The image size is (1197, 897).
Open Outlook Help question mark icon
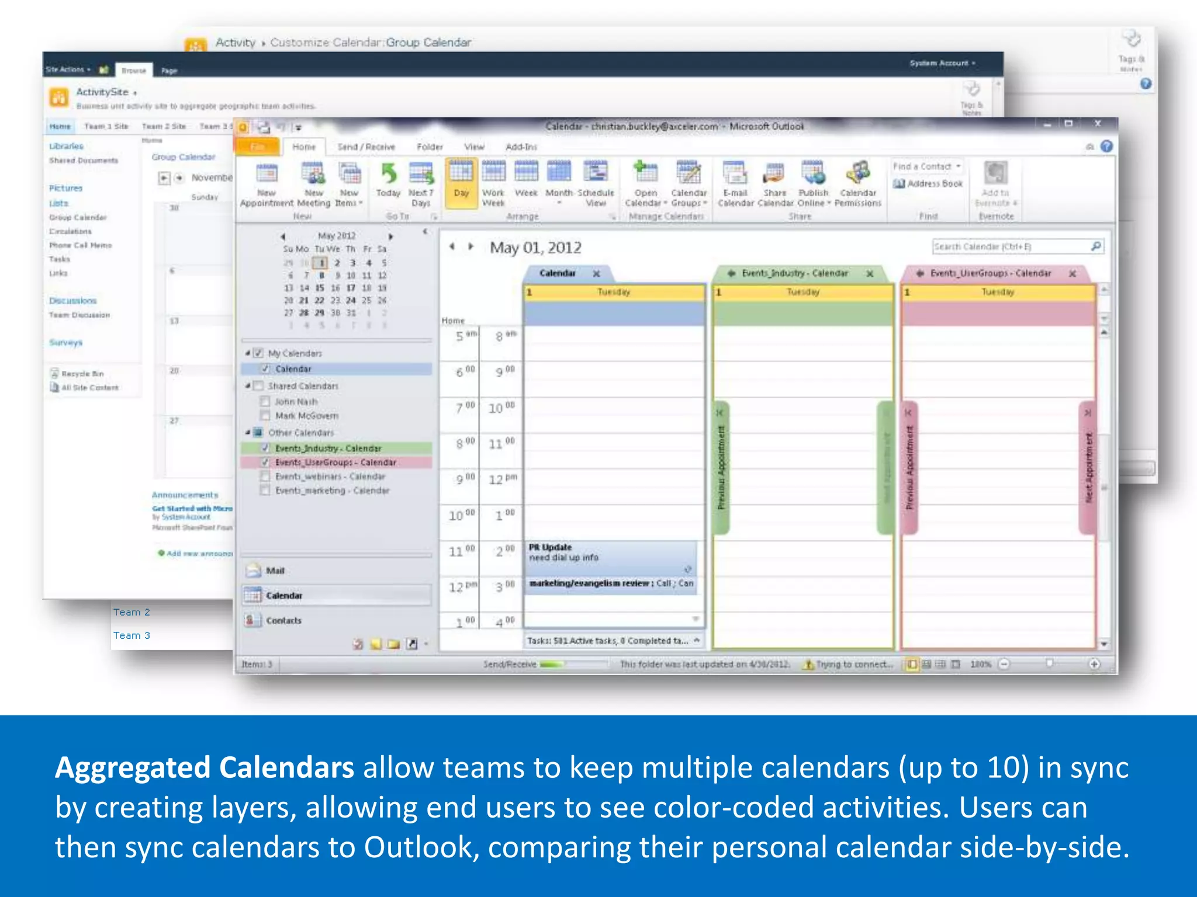(1106, 147)
